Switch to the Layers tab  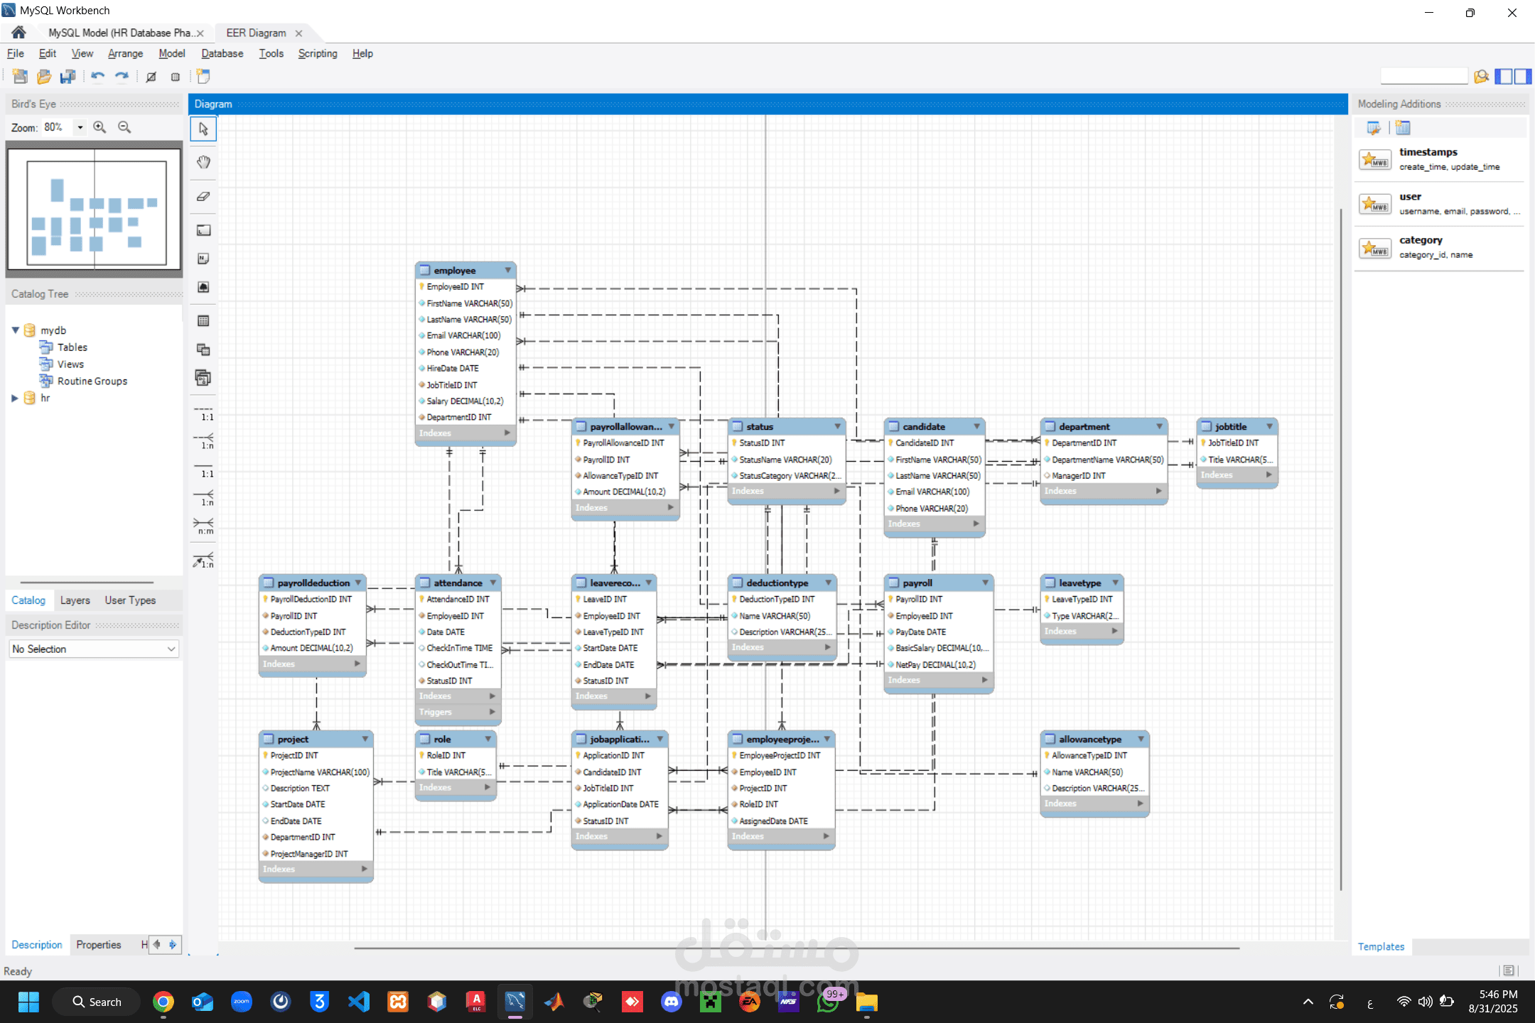[75, 600]
